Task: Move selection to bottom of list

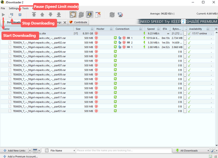Action: pos(59,14)
